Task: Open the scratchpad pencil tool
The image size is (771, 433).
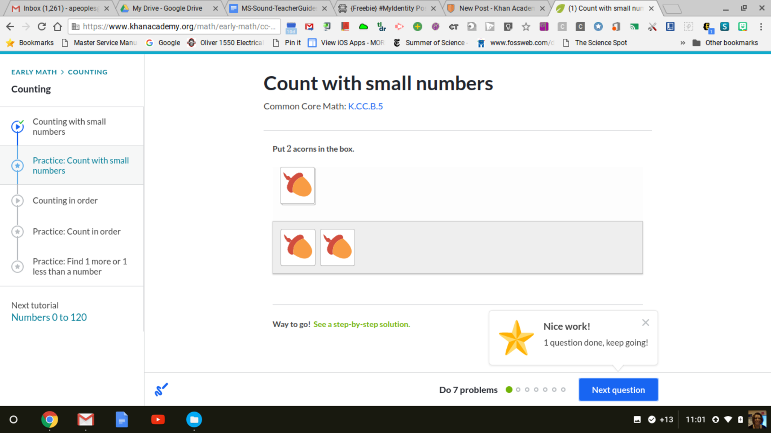Action: (x=161, y=389)
